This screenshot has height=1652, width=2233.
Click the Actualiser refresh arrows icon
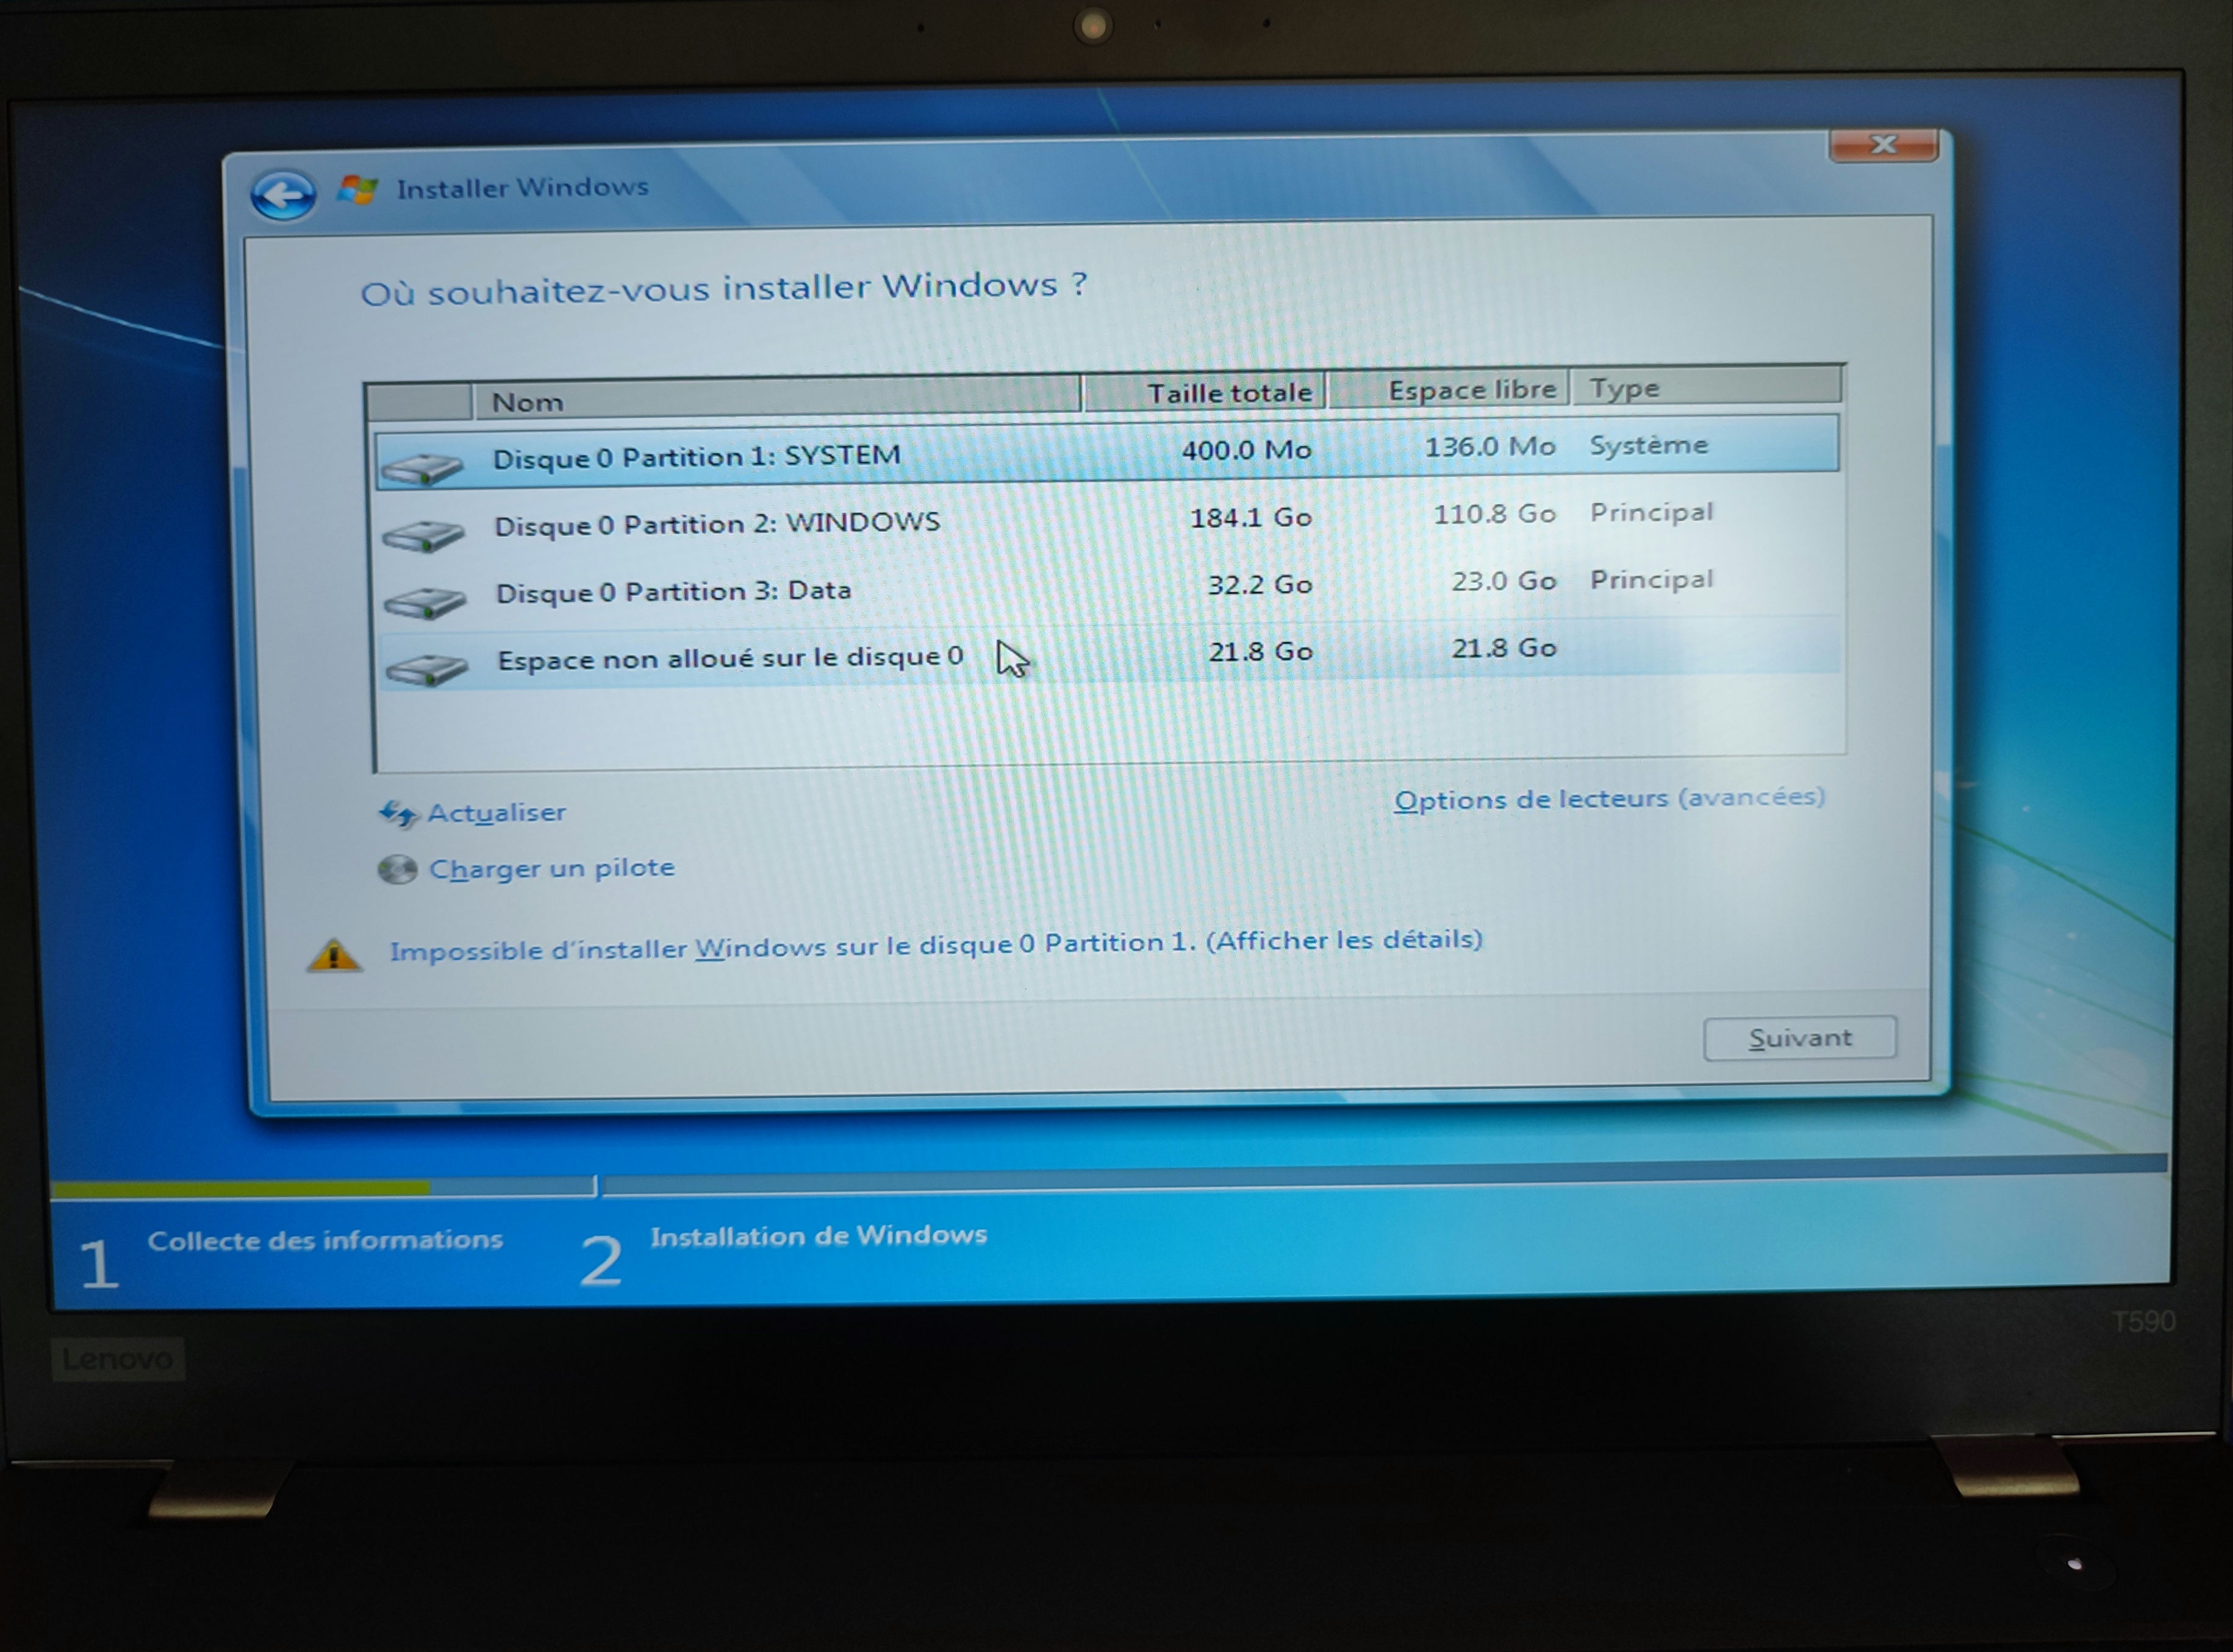(397, 815)
